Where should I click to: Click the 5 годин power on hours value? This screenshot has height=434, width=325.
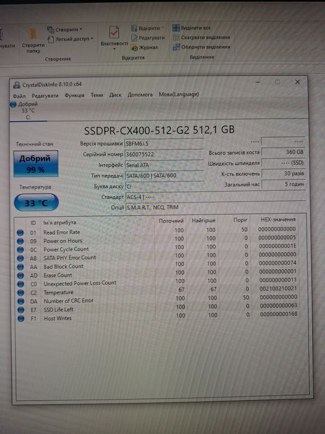(284, 184)
